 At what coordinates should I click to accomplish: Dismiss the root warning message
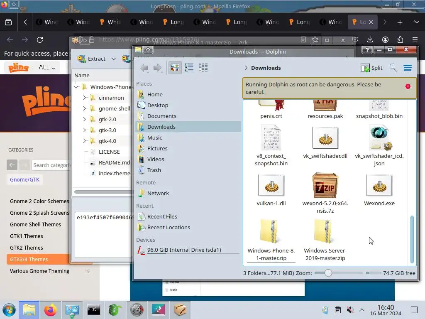tap(408, 86)
